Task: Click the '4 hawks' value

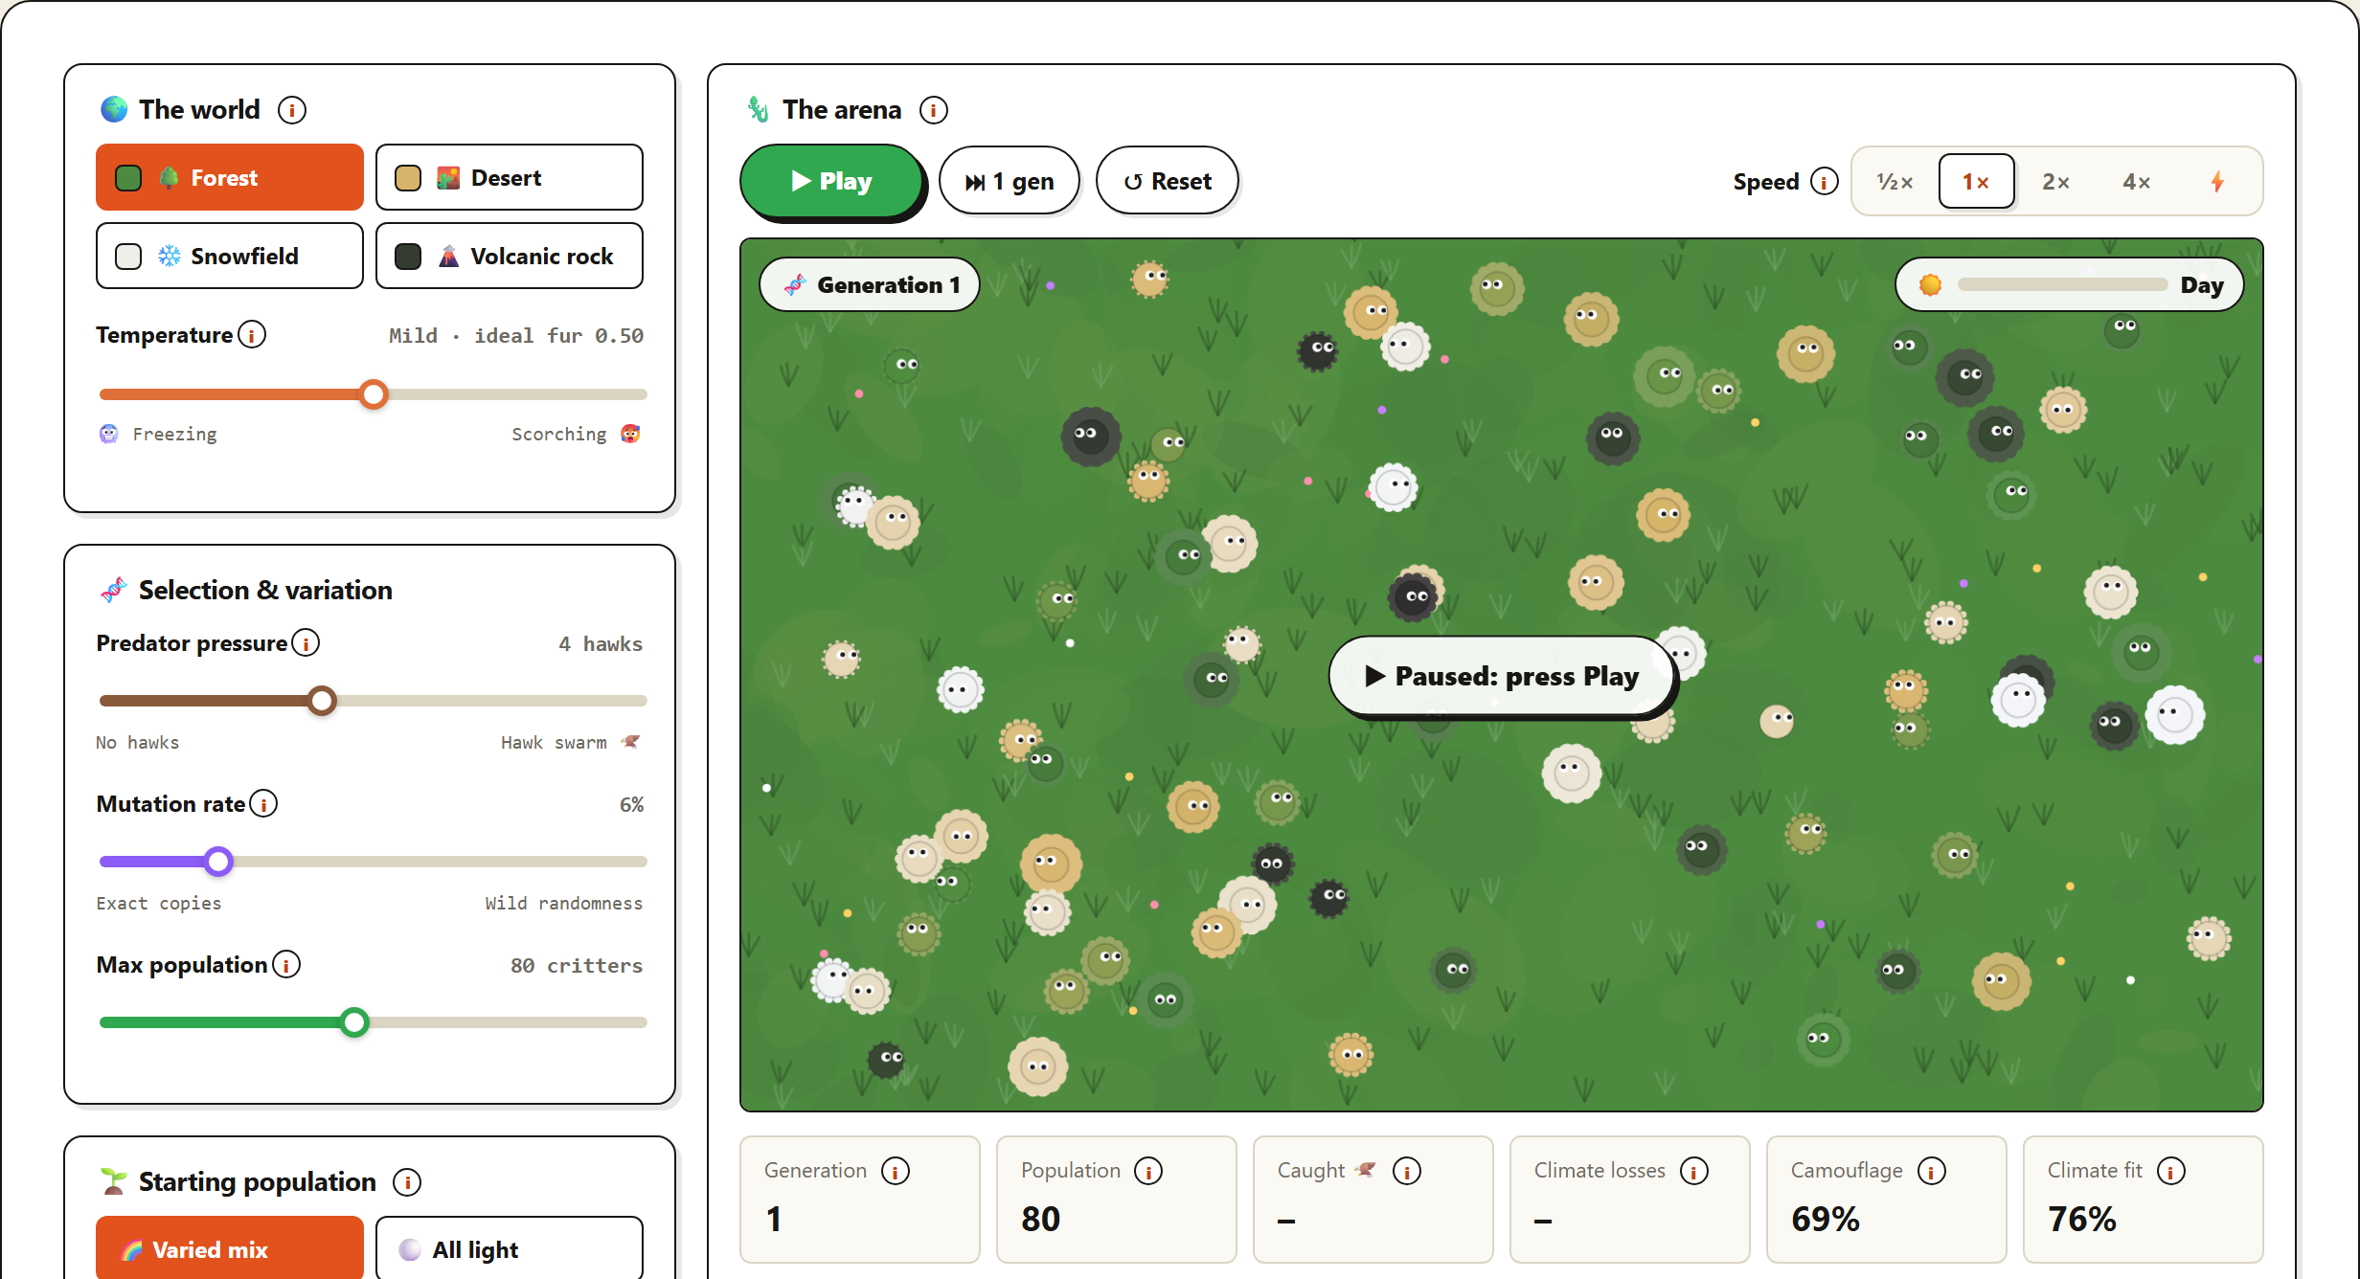Action: click(x=601, y=644)
